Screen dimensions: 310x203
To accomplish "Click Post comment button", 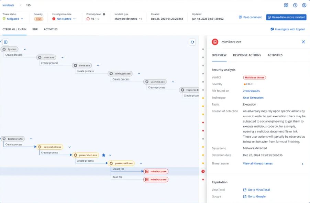I will (x=250, y=17).
